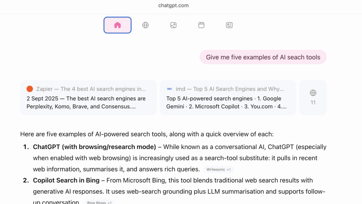Click the orange Zapier favicon

pos(30,89)
